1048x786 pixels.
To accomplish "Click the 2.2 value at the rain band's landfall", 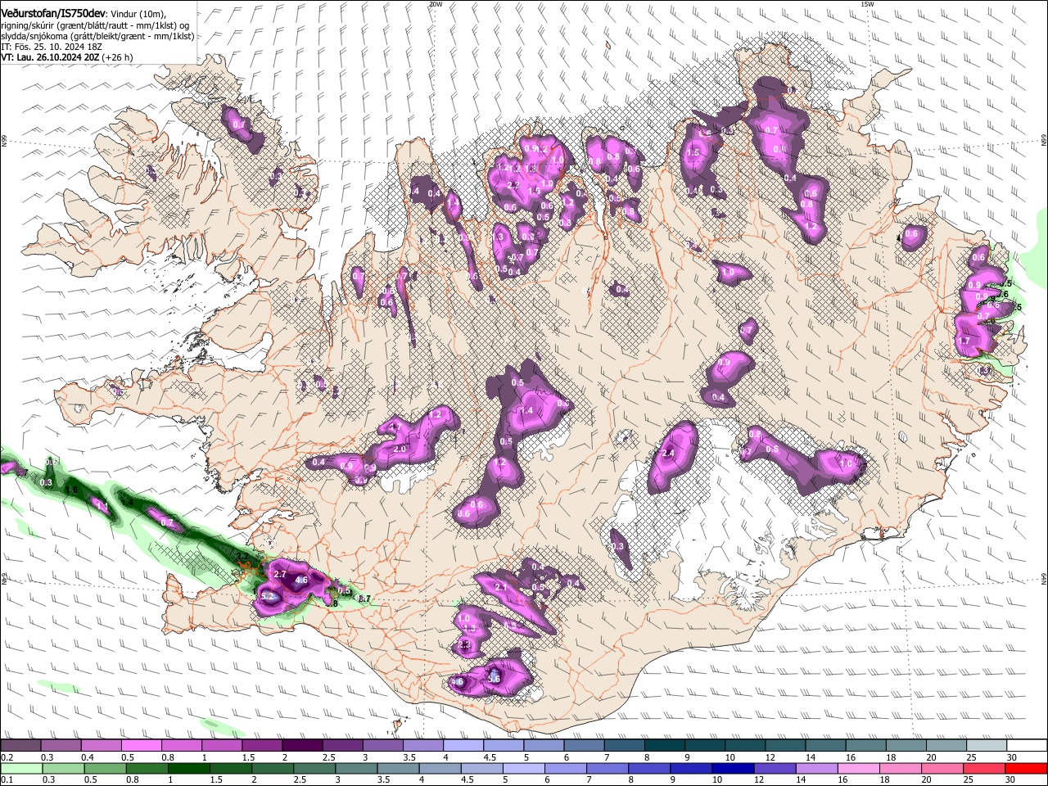I will 242,557.
